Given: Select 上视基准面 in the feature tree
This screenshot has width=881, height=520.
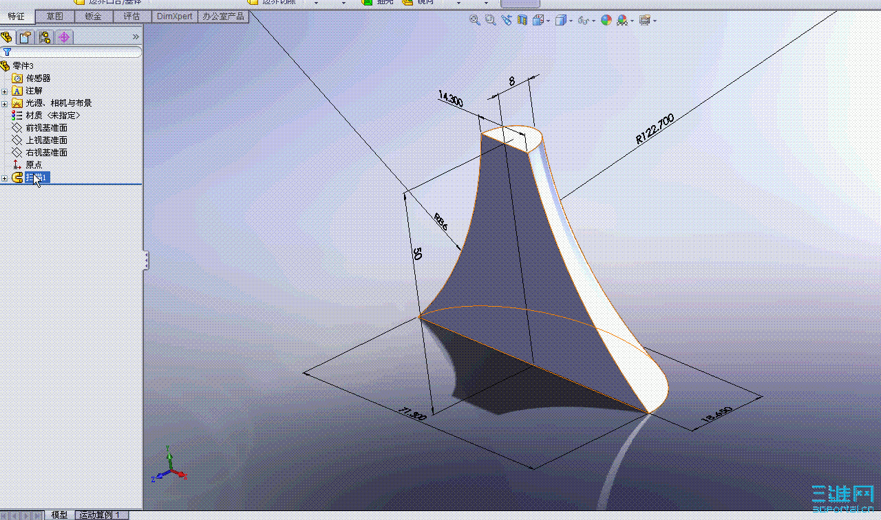Looking at the screenshot, I should click(x=46, y=140).
